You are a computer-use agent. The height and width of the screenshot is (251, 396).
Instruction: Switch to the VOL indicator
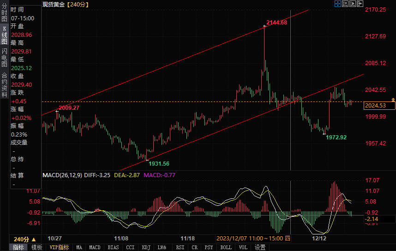(x=243, y=247)
